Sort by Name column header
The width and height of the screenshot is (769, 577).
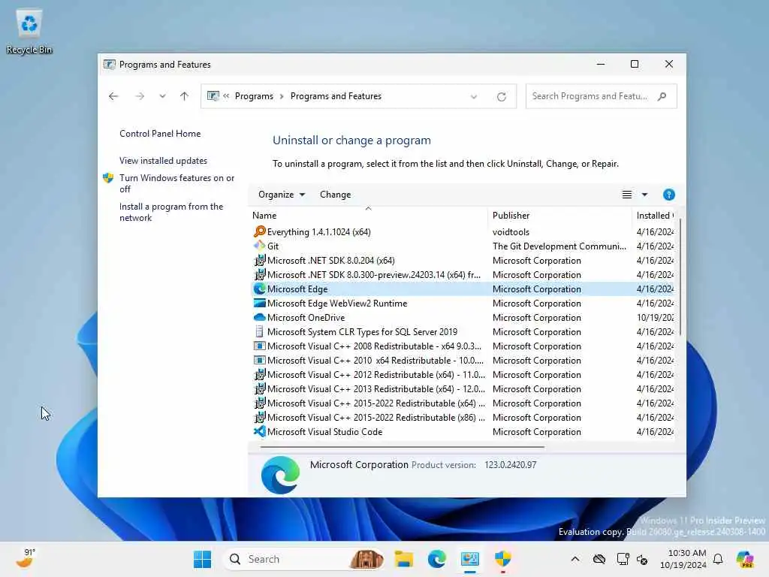click(368, 216)
